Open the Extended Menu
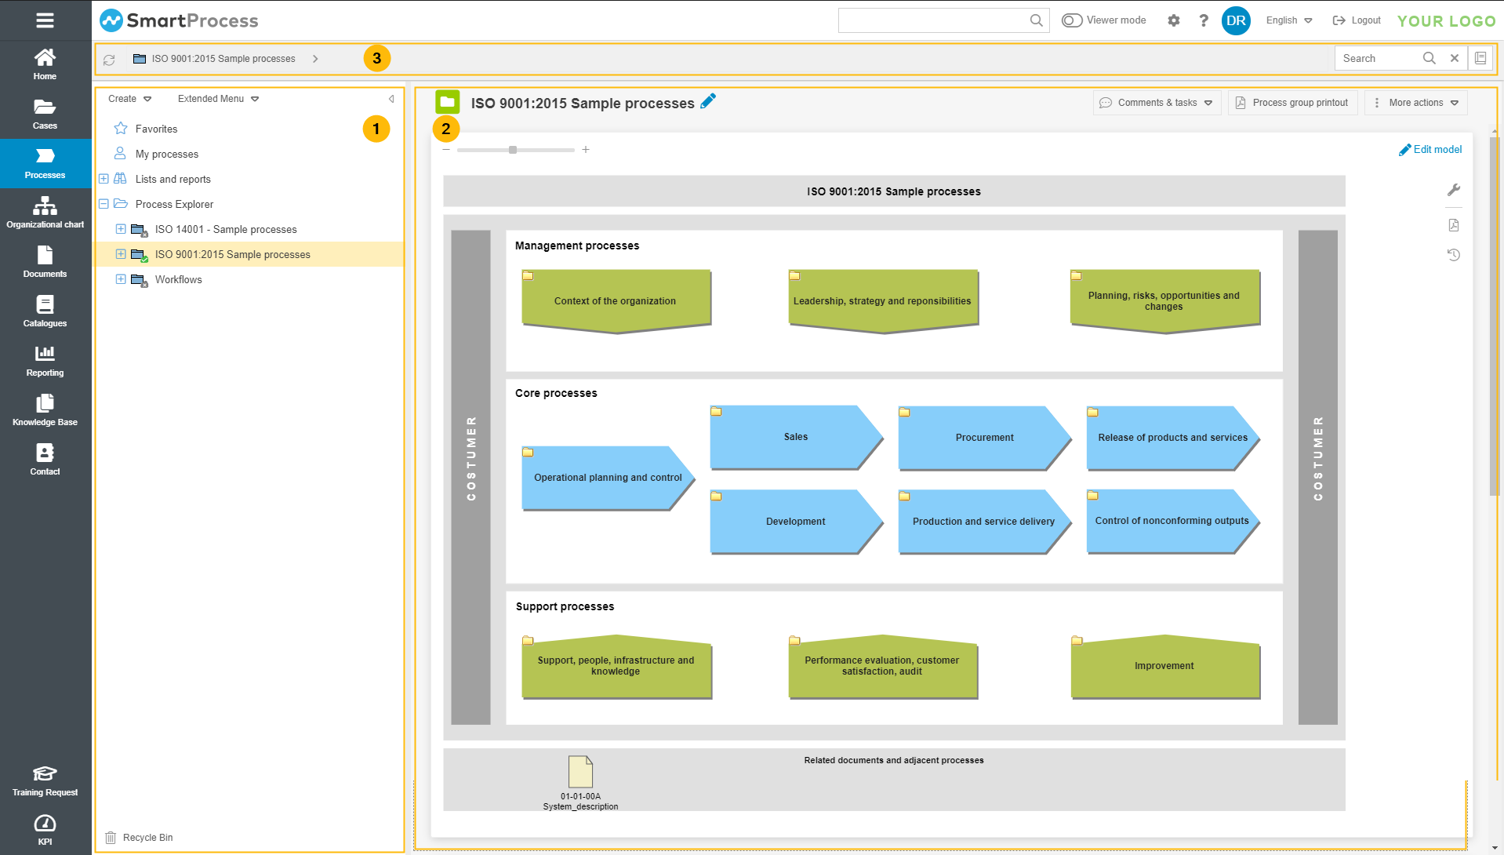The height and width of the screenshot is (855, 1504). (218, 99)
